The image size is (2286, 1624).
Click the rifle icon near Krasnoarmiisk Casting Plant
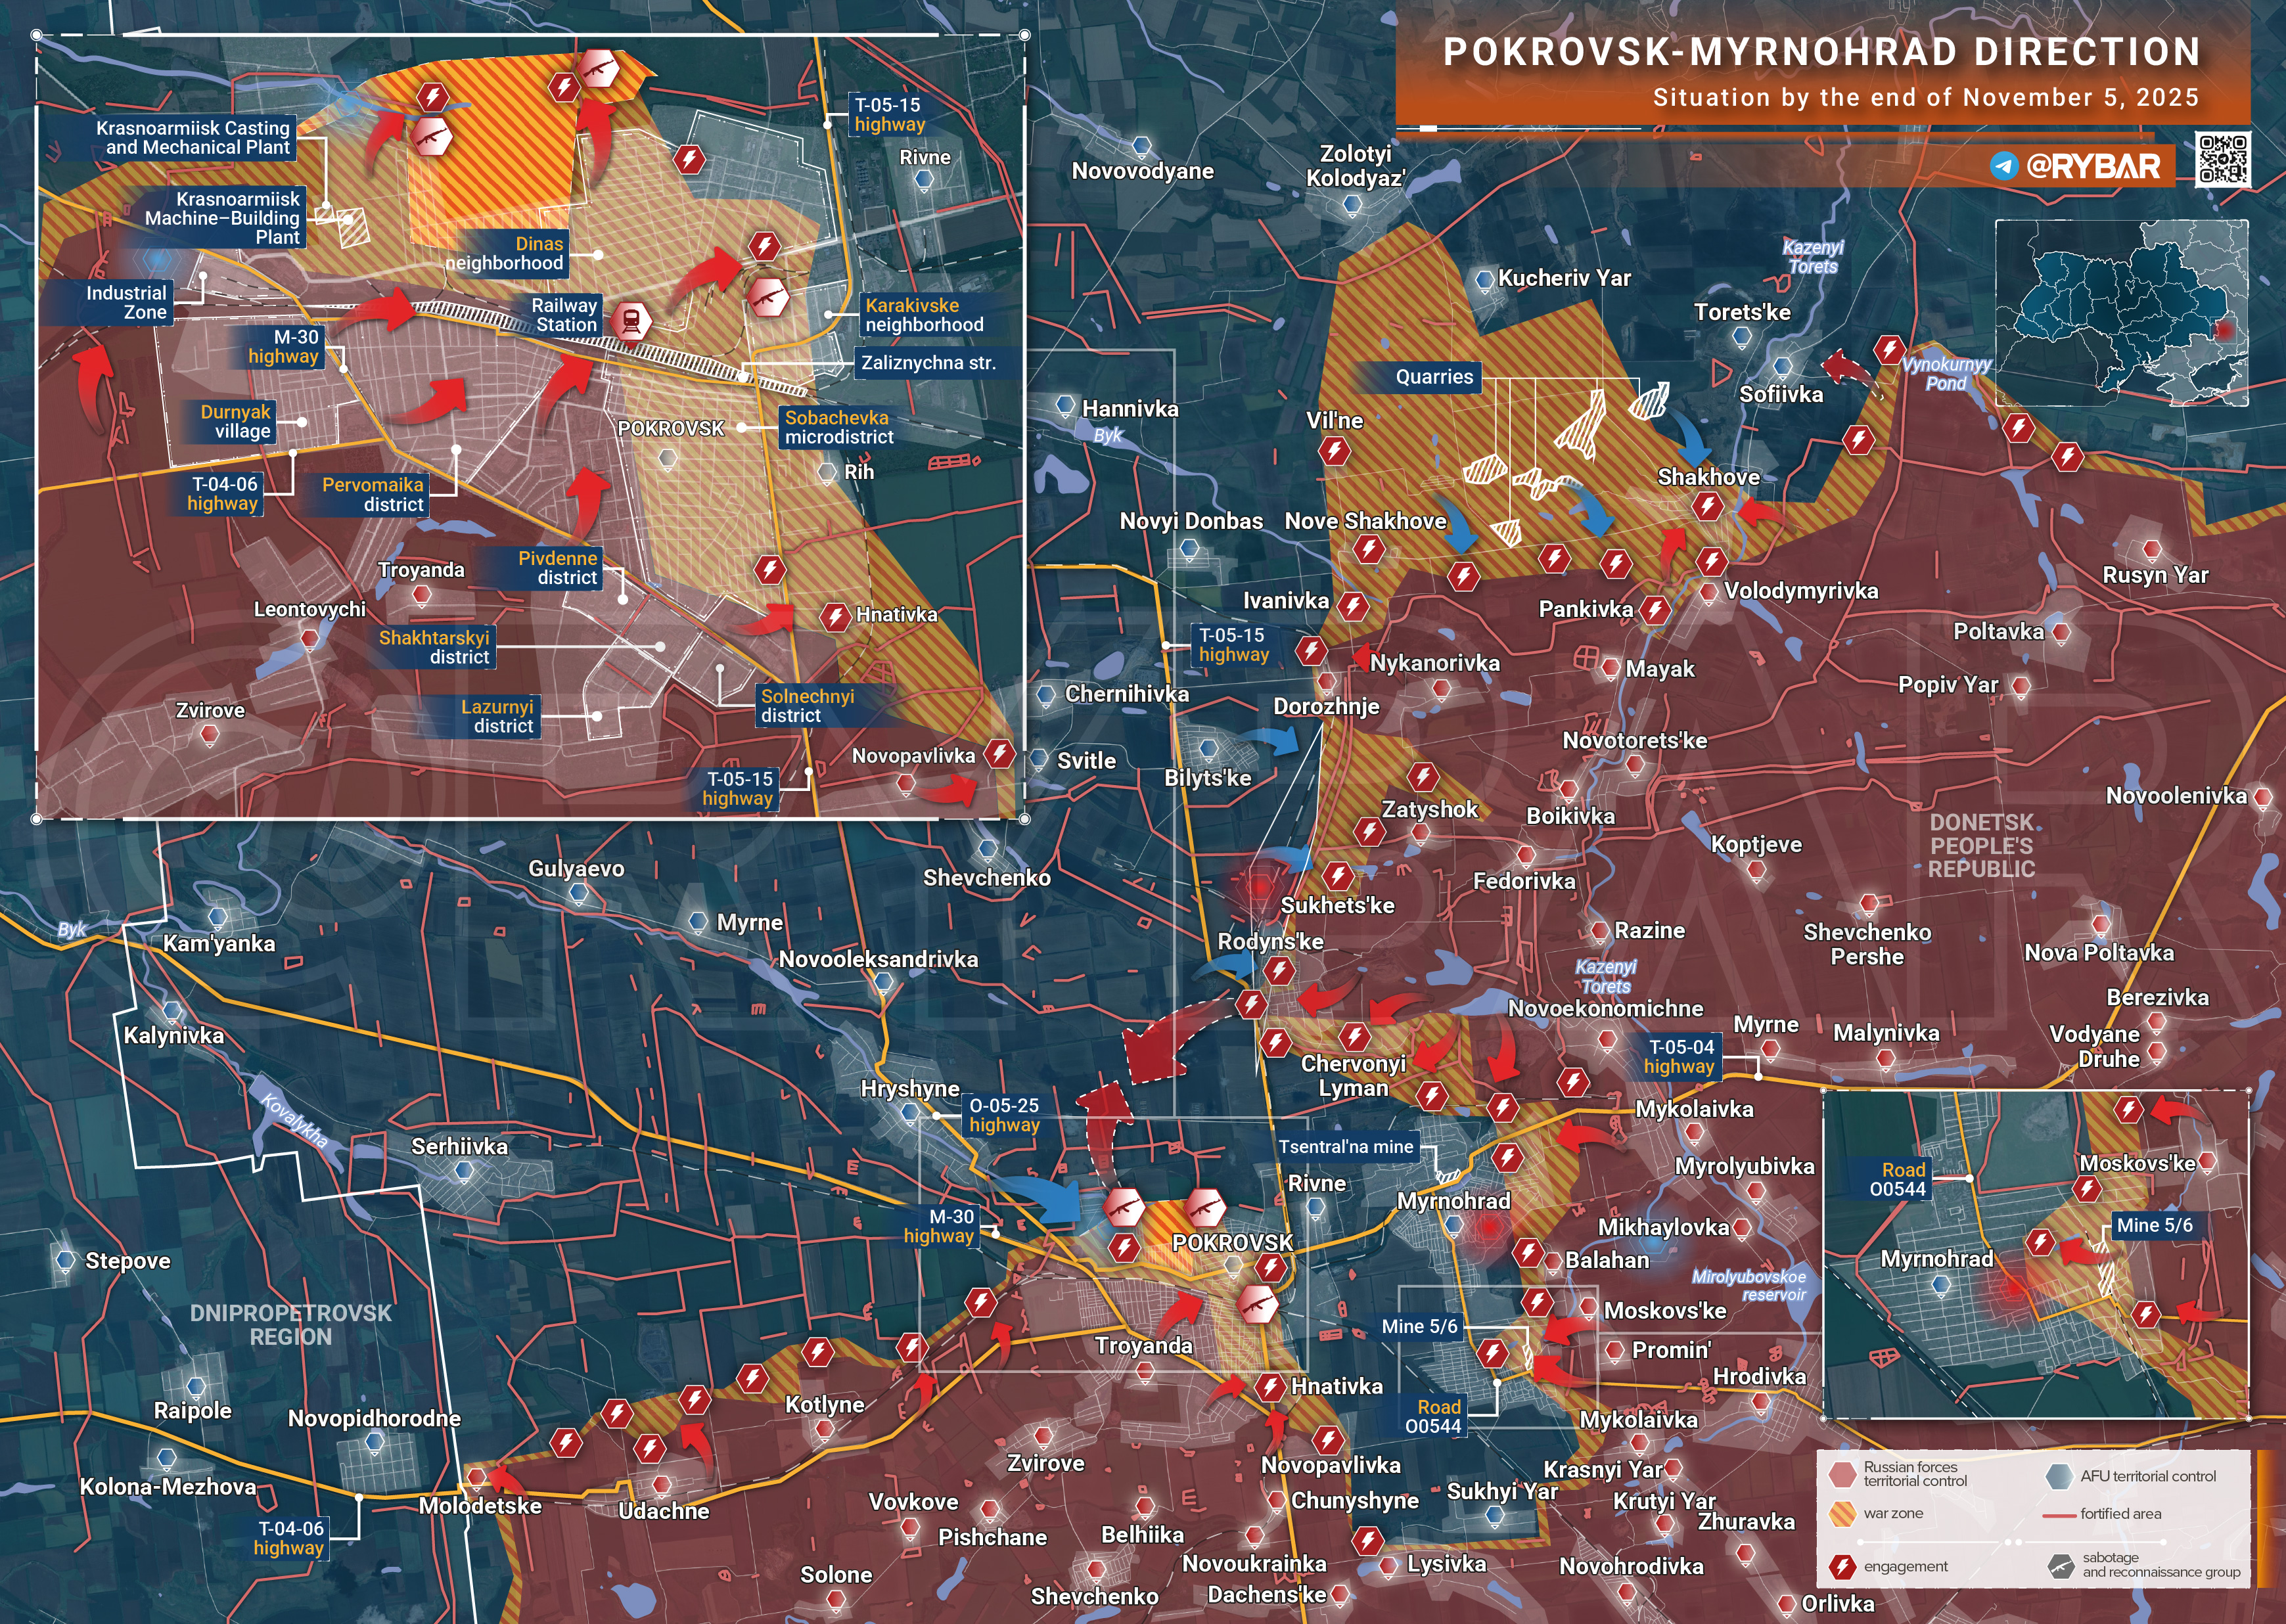click(432, 138)
